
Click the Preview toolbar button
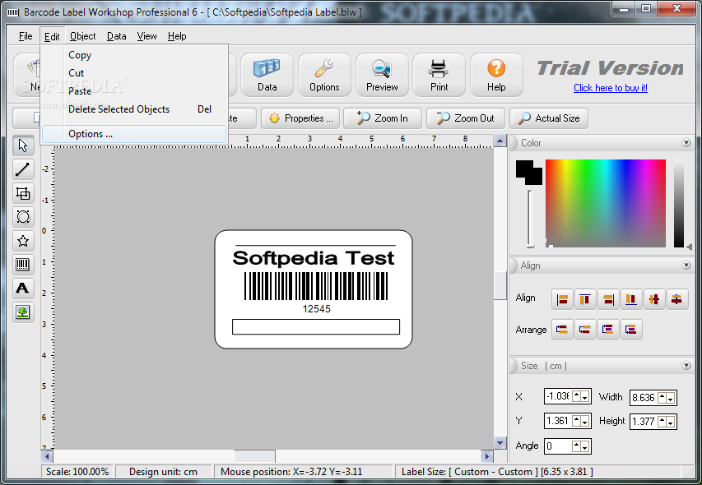(382, 75)
